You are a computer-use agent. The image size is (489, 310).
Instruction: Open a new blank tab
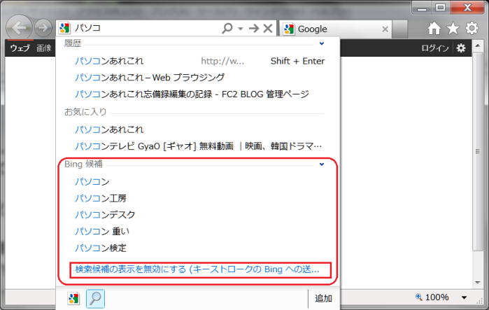pyautogui.click(x=400, y=29)
